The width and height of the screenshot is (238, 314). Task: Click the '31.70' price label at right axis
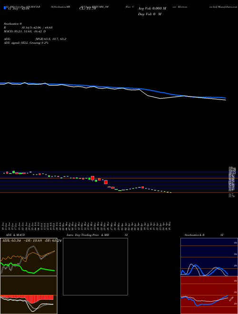[231, 196]
